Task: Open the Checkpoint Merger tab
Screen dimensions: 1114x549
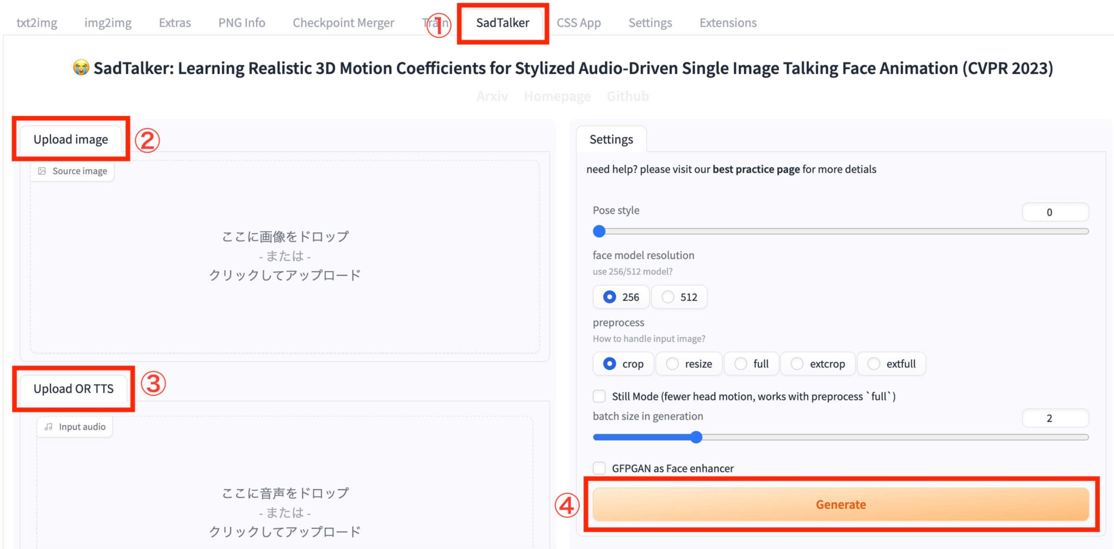Action: coord(343,22)
